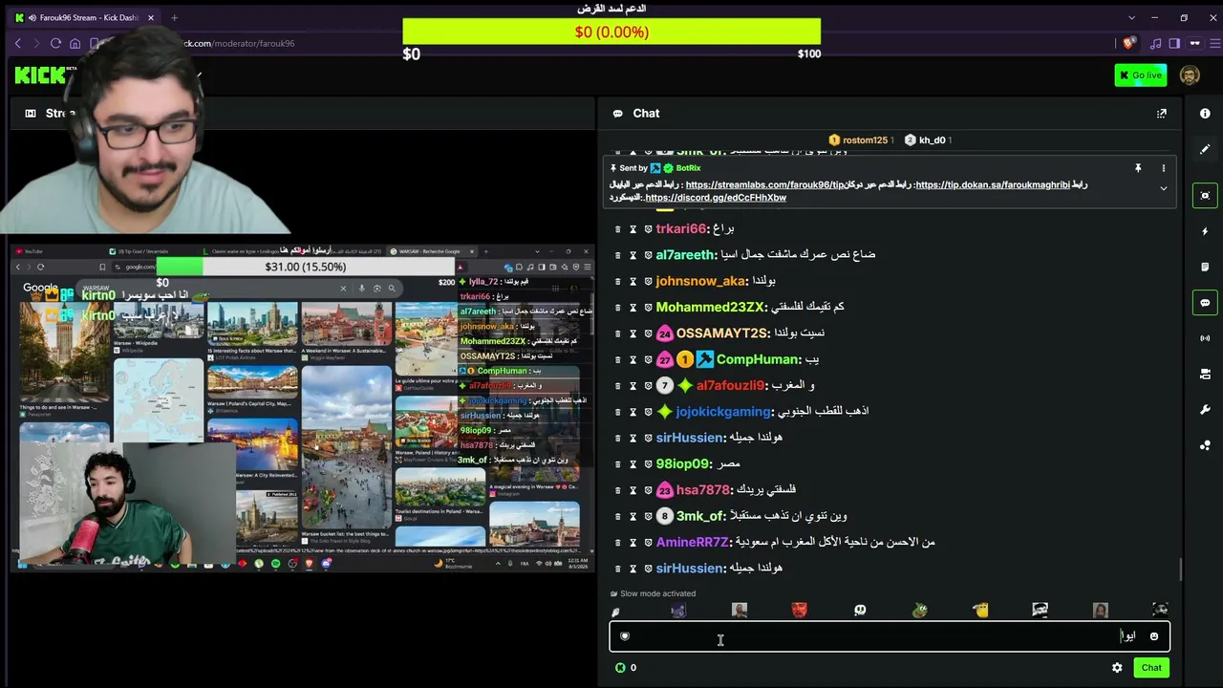Click the chat scrollbar thumb
This screenshot has width=1223, height=688.
1180,569
